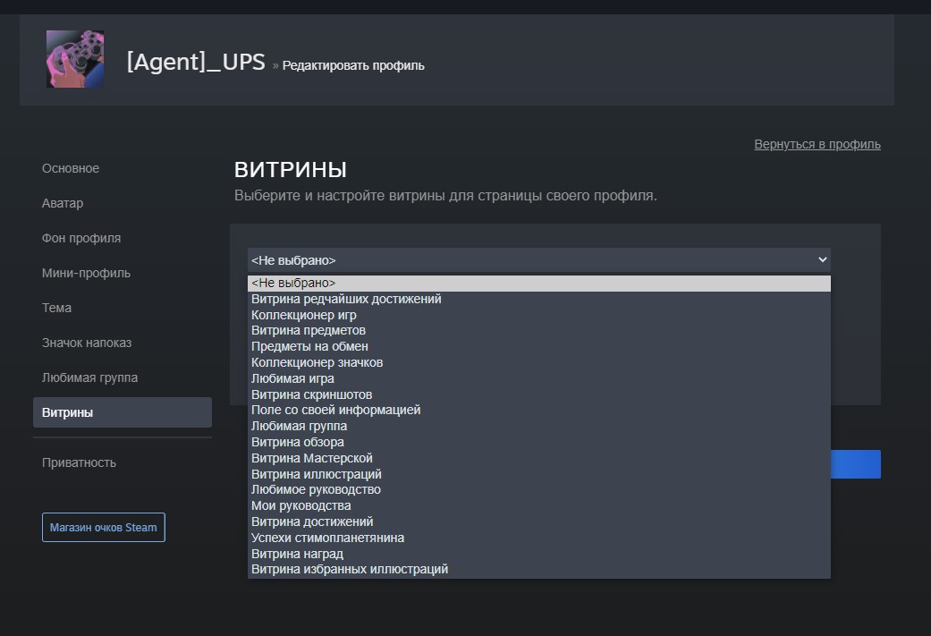This screenshot has width=931, height=636.
Task: Select "Любимая игра" from the dropdown
Action: click(x=291, y=377)
